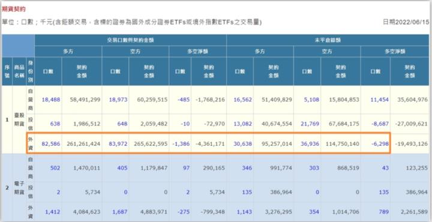
Task: Select the 電子期貨 product name cell
Action: click(19, 188)
